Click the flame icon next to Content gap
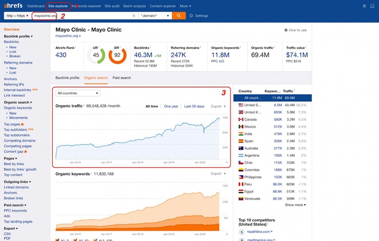 26,151
